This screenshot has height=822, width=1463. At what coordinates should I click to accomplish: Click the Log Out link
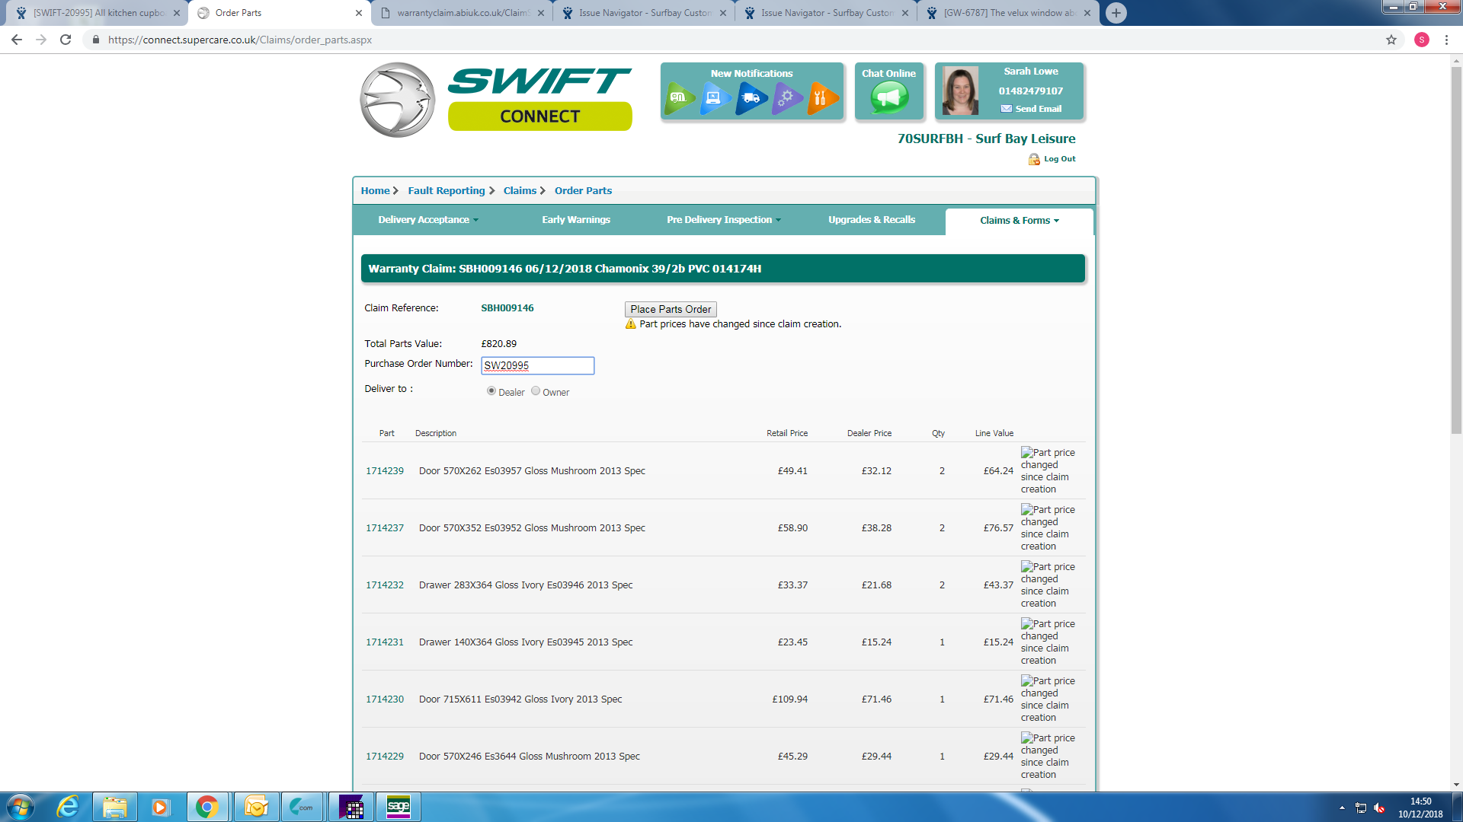(x=1059, y=159)
